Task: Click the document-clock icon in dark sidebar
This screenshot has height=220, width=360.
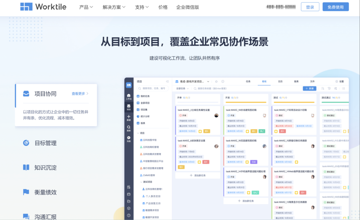Action: coord(129,187)
